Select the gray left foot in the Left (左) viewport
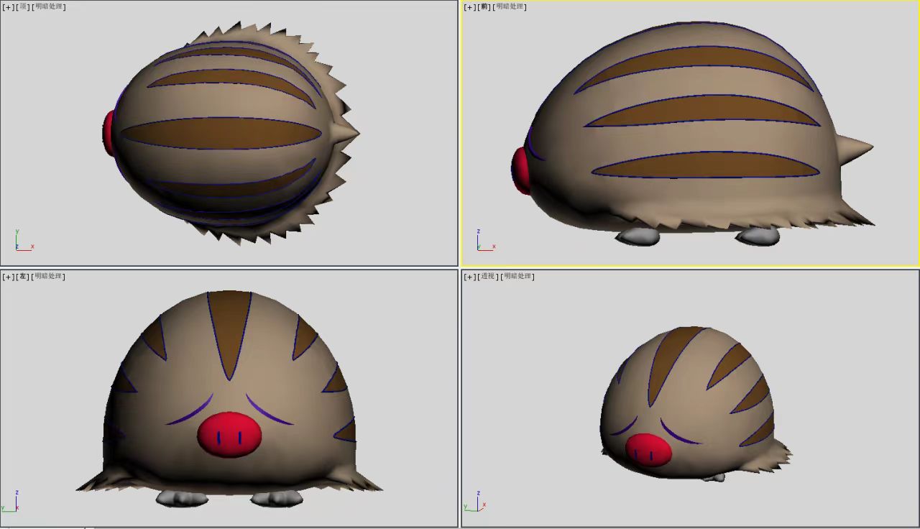Image resolution: width=920 pixels, height=529 pixels. pyautogui.click(x=181, y=497)
